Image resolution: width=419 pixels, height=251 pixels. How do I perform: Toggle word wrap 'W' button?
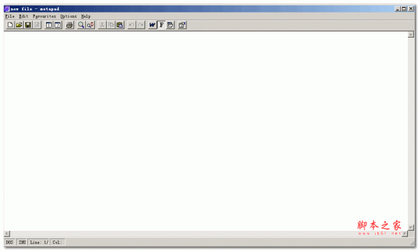coord(152,25)
